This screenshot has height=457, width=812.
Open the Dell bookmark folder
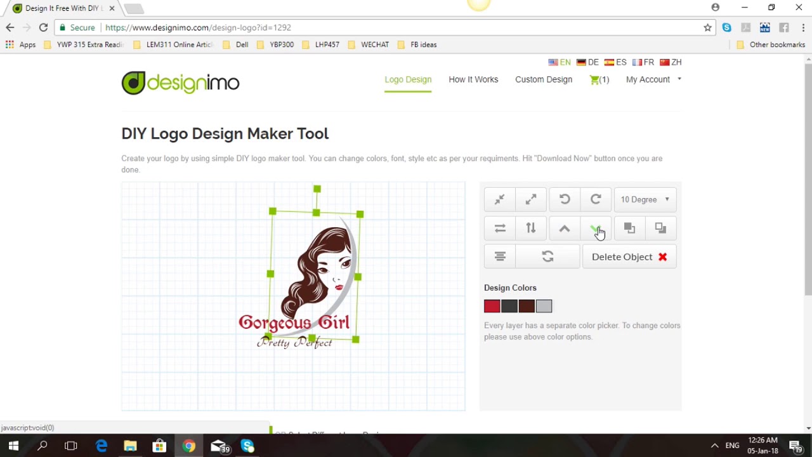point(235,44)
